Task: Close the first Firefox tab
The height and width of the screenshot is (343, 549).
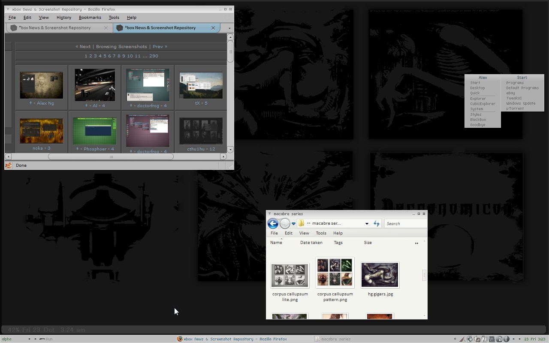Action: click(x=106, y=28)
